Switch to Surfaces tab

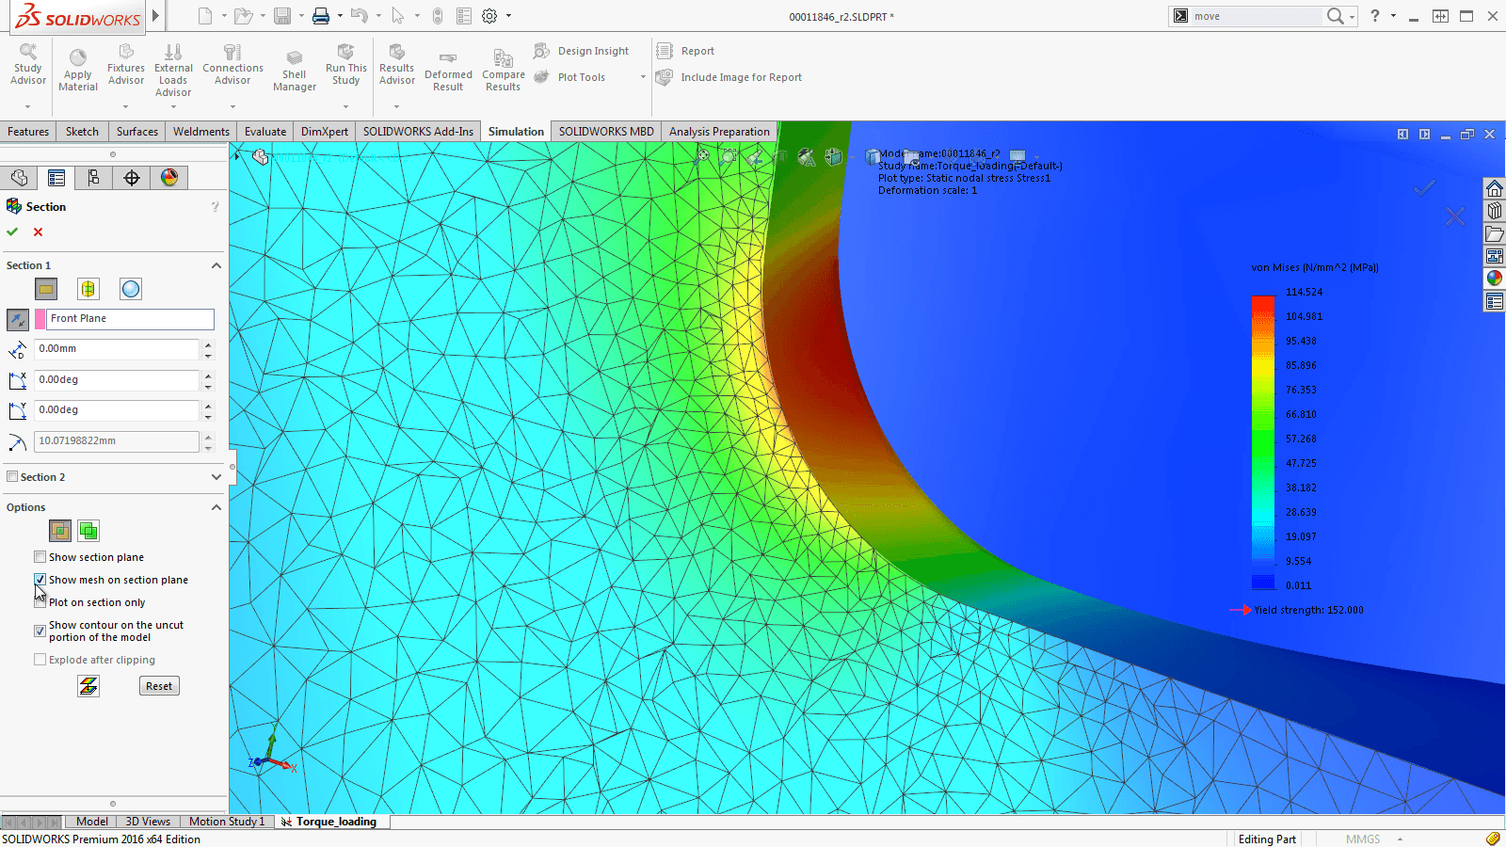coord(137,132)
